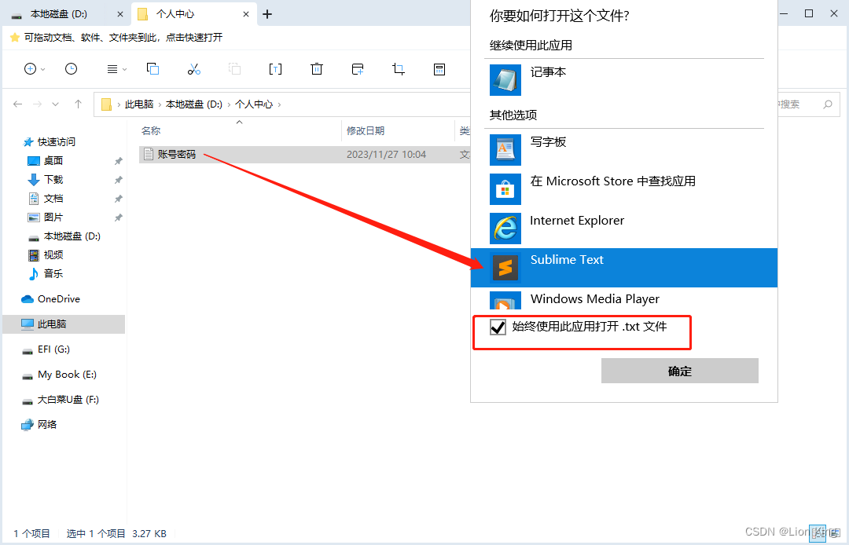
Task: Add a new tab with plus button
Action: click(267, 14)
